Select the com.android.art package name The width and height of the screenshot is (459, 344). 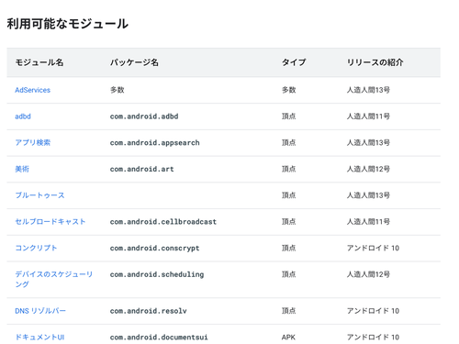[142, 169]
